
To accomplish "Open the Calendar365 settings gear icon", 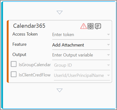I will [x=90, y=26].
